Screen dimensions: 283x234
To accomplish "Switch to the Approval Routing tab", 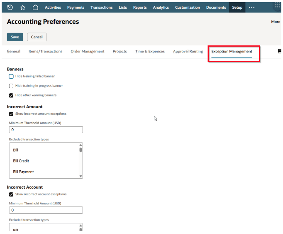I will (x=188, y=52).
